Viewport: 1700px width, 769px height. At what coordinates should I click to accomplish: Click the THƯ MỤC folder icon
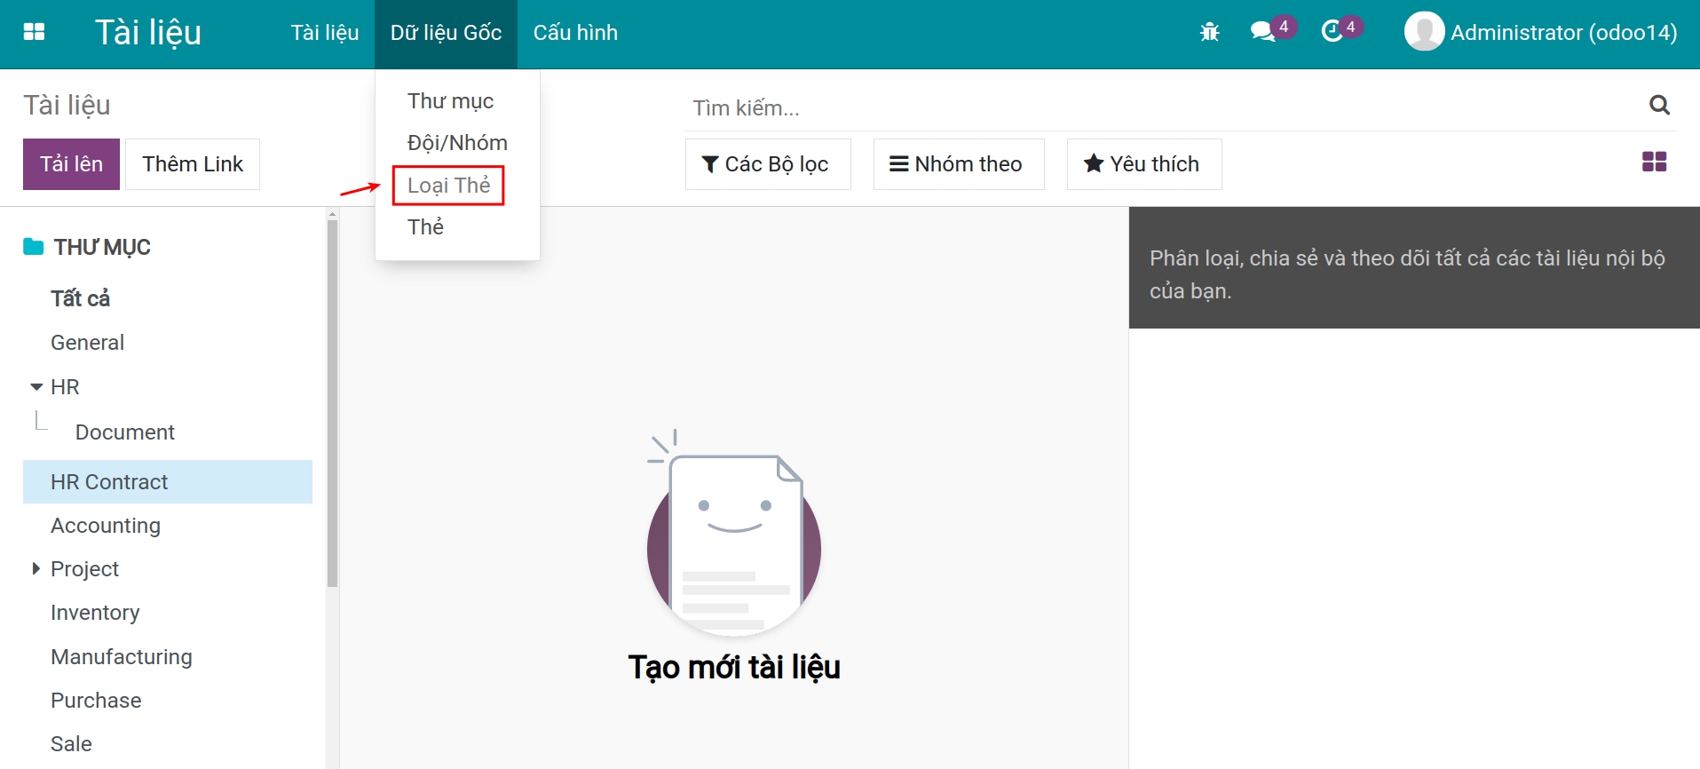(34, 247)
